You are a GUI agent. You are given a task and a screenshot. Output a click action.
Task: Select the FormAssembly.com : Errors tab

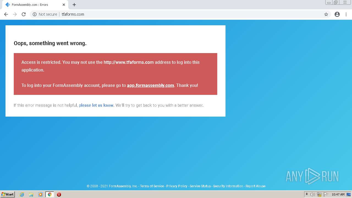pyautogui.click(x=35, y=5)
